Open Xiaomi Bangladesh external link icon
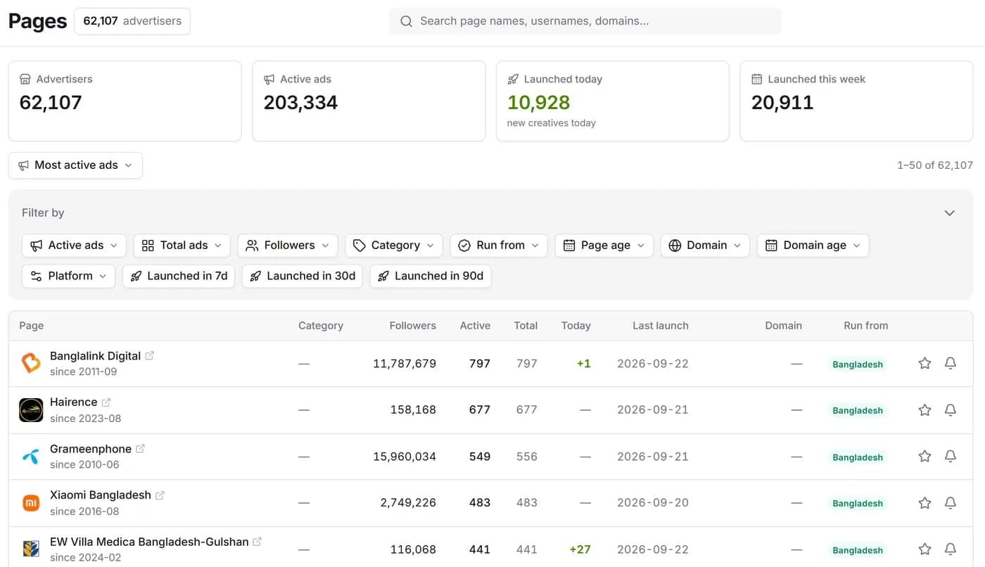985x567 pixels. [x=160, y=495]
